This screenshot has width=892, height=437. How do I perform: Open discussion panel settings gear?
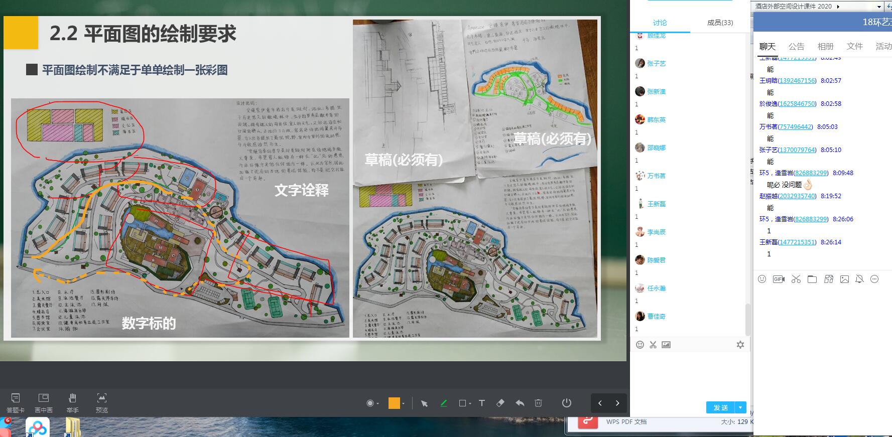740,345
